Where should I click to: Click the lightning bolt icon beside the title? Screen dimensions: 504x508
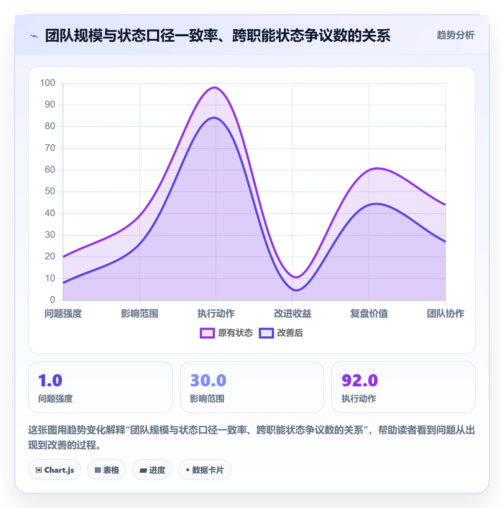coord(34,36)
